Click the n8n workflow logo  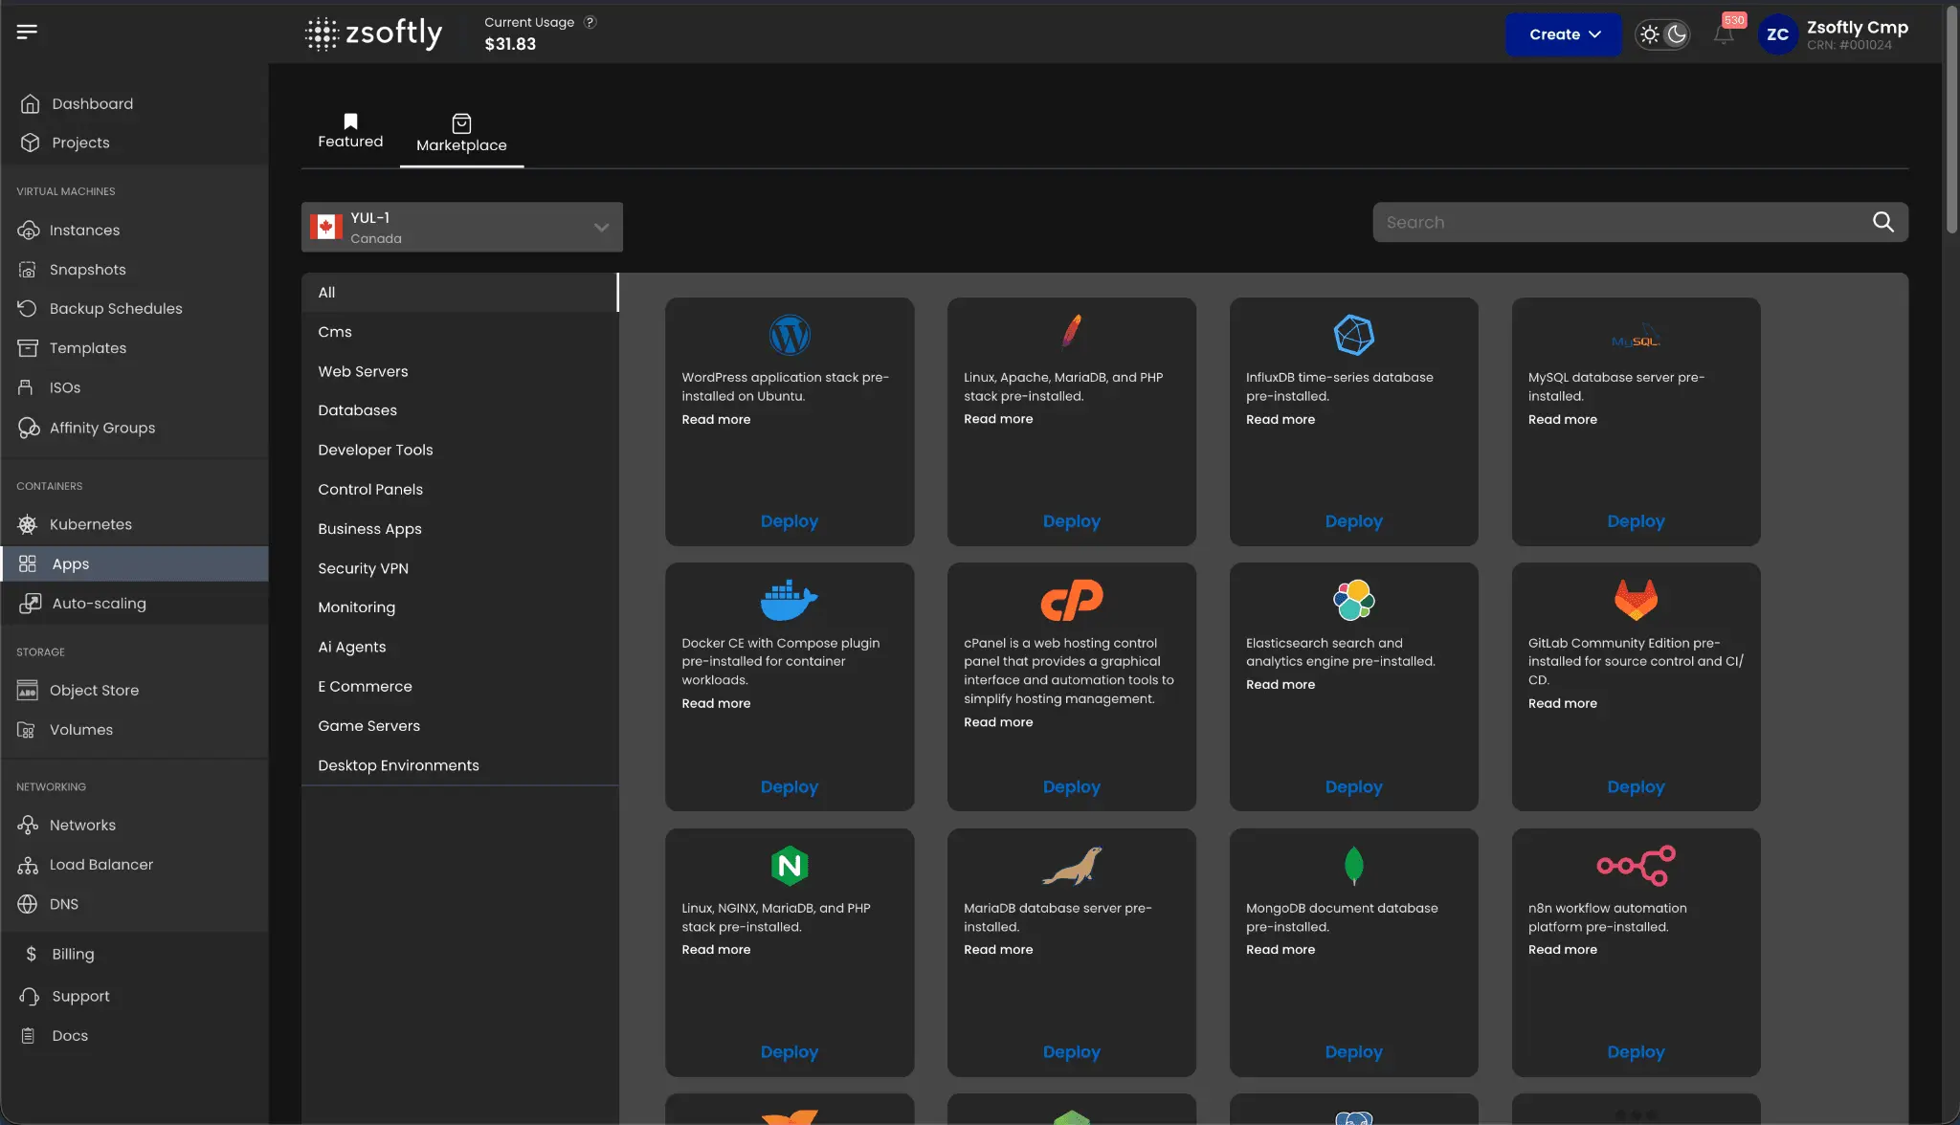[1636, 866]
